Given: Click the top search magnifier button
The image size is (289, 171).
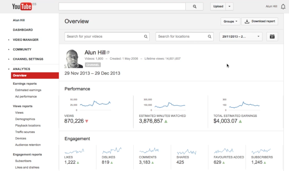Looking at the screenshot, I should click(194, 6).
